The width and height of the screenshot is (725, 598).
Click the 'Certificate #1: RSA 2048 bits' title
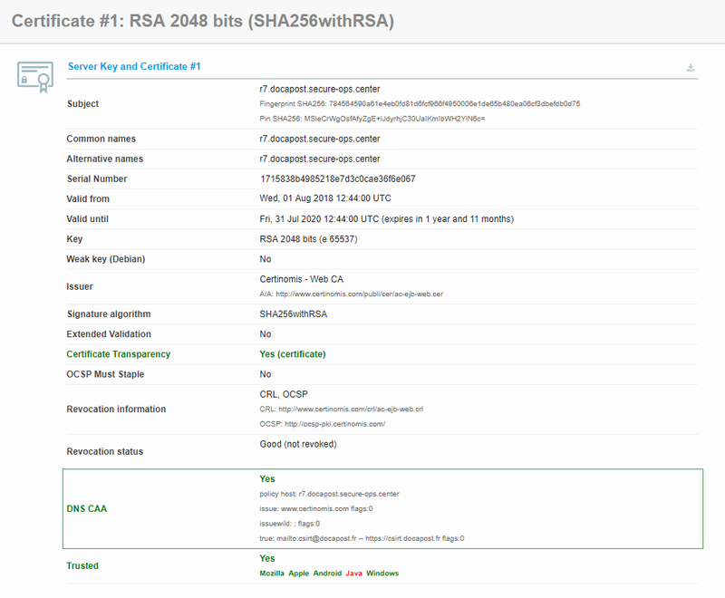(x=202, y=21)
